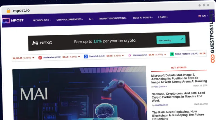Click the UK flag language icon
Viewport: 216px width, 120px height.
click(x=199, y=16)
